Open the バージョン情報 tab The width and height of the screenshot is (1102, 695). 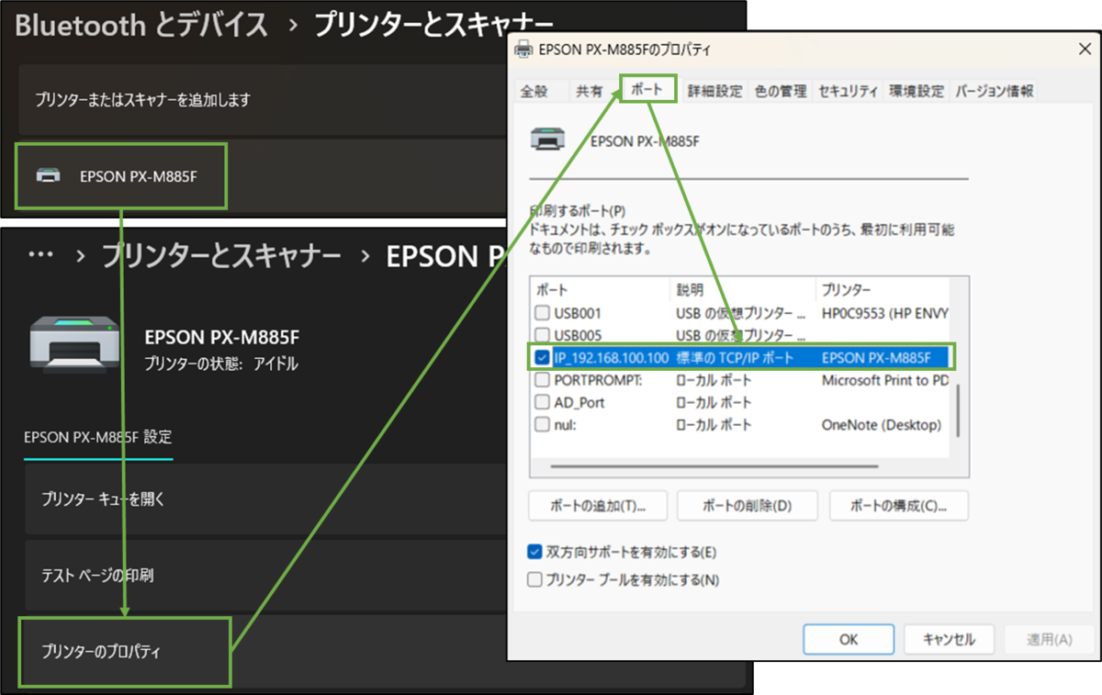pos(995,91)
